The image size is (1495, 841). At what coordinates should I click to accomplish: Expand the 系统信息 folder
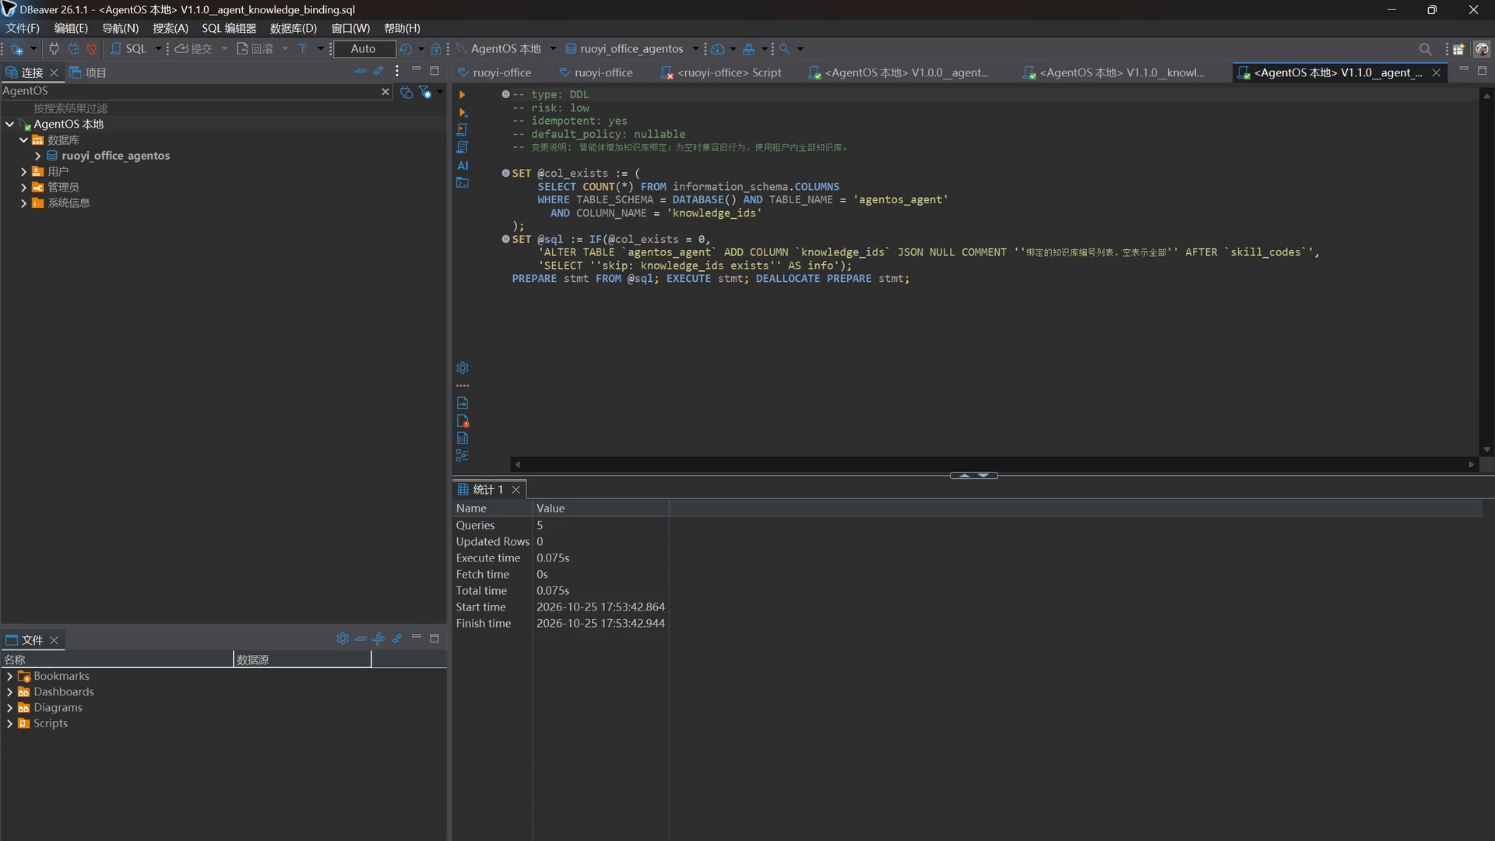coord(23,202)
